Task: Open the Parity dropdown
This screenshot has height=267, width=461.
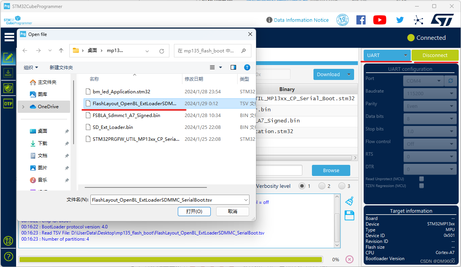Action: click(430, 106)
